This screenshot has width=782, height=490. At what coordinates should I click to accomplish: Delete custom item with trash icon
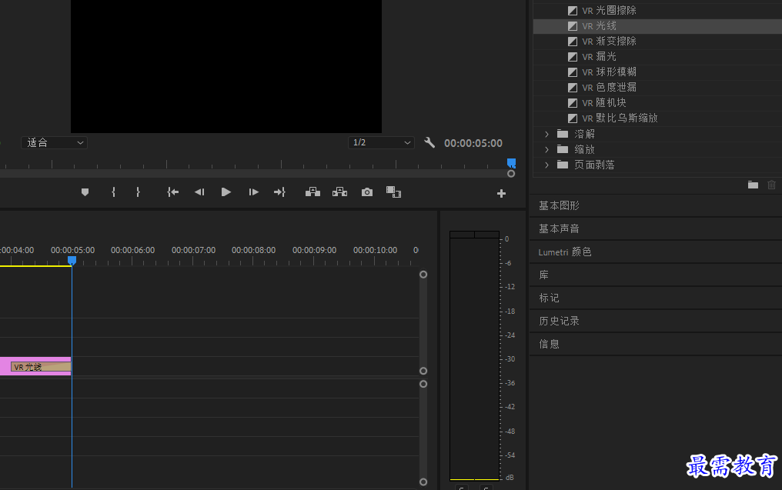[771, 185]
